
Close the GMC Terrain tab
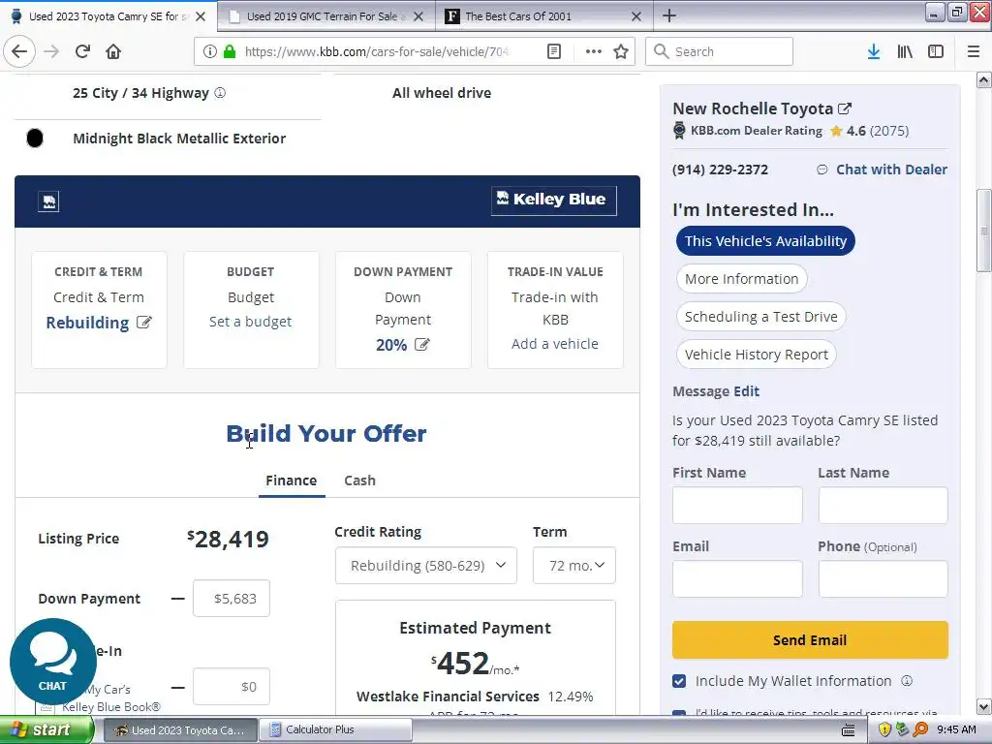[x=418, y=16]
